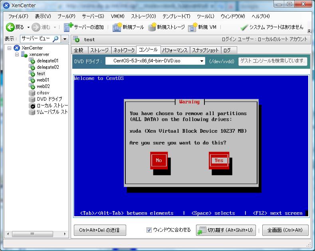
Task: Click the Ctrl+Alt+Del の送信 button
Action: click(x=100, y=230)
